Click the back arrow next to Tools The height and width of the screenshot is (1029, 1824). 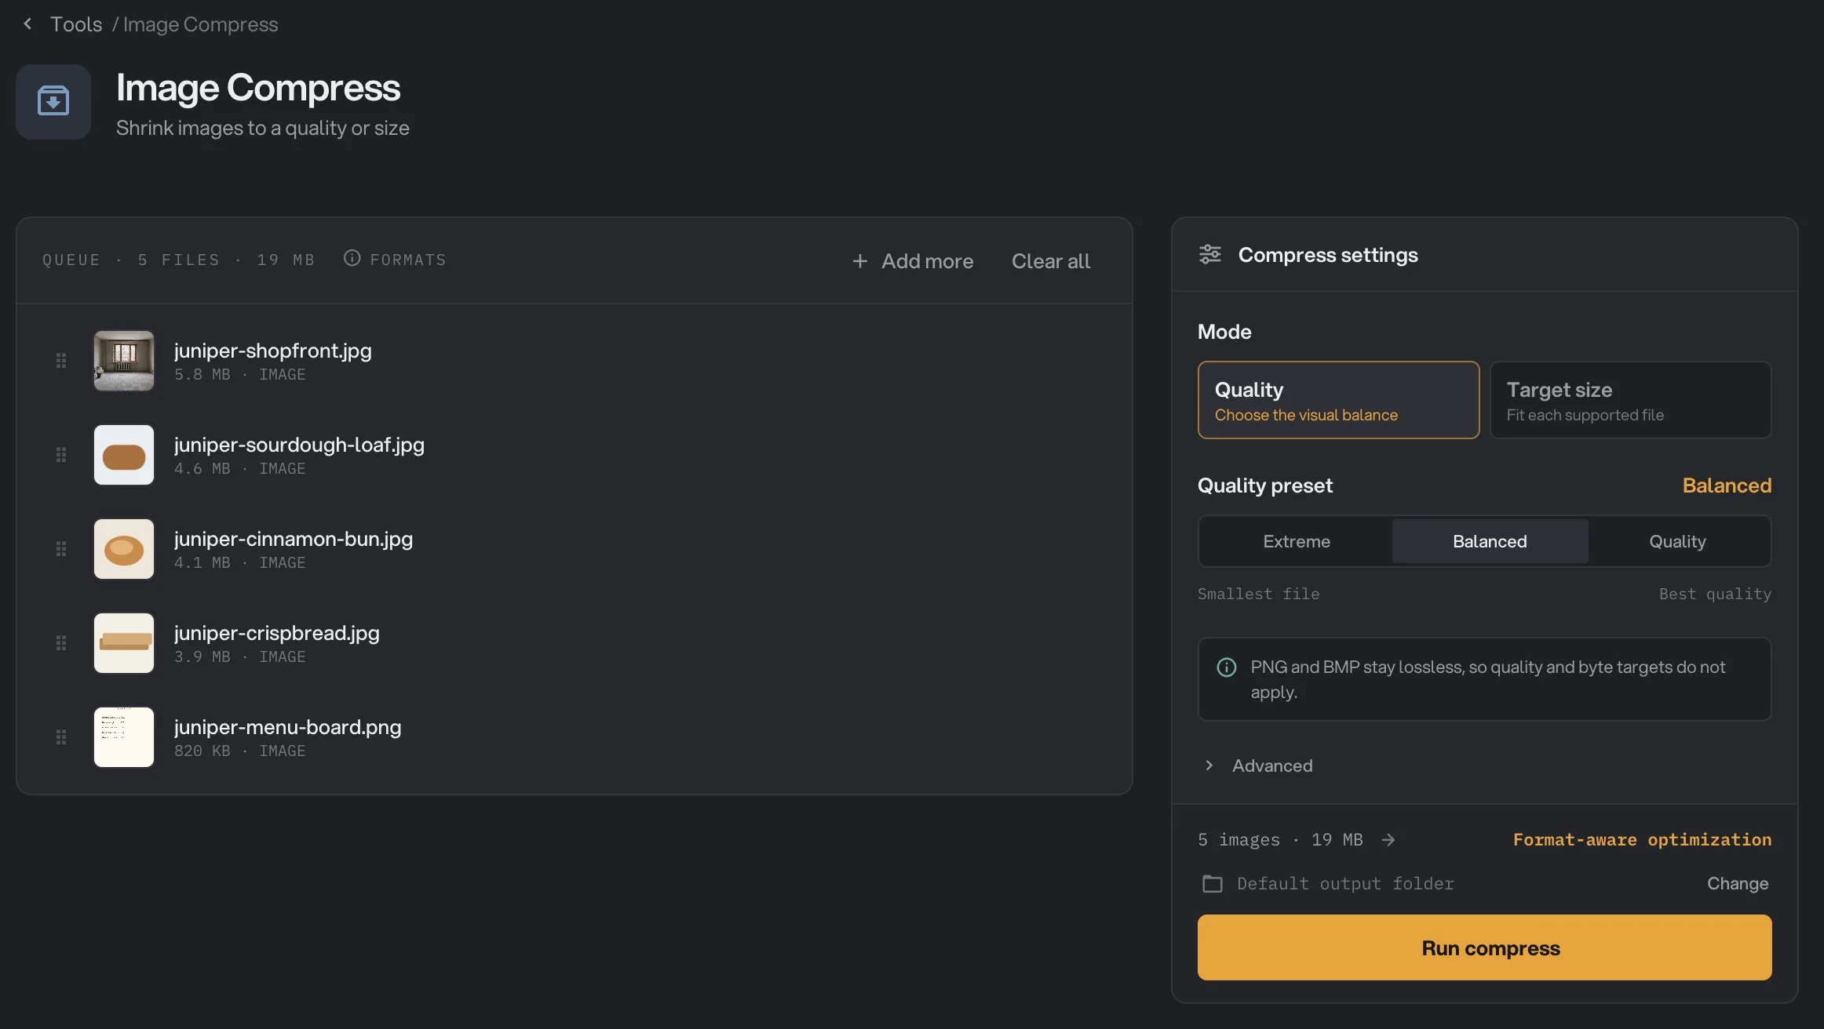click(28, 24)
